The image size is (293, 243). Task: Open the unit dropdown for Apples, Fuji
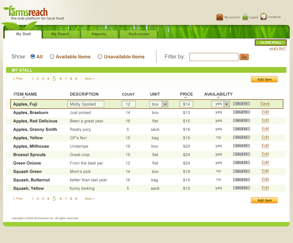[x=165, y=104]
